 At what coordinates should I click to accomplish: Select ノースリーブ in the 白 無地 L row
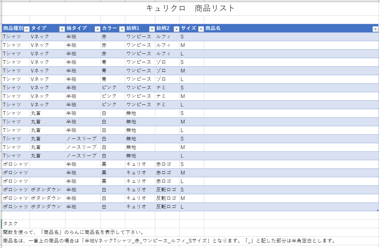81,156
